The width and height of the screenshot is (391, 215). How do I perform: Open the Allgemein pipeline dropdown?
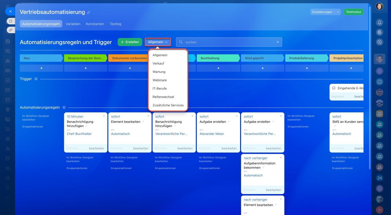point(158,42)
